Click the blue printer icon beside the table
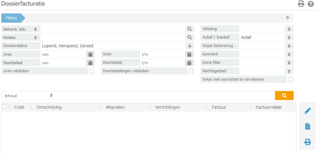The width and height of the screenshot is (317, 153). pos(307,142)
